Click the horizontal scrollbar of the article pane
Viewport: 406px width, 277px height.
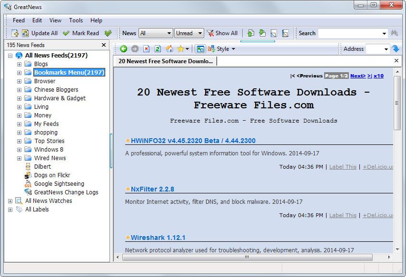click(247, 257)
